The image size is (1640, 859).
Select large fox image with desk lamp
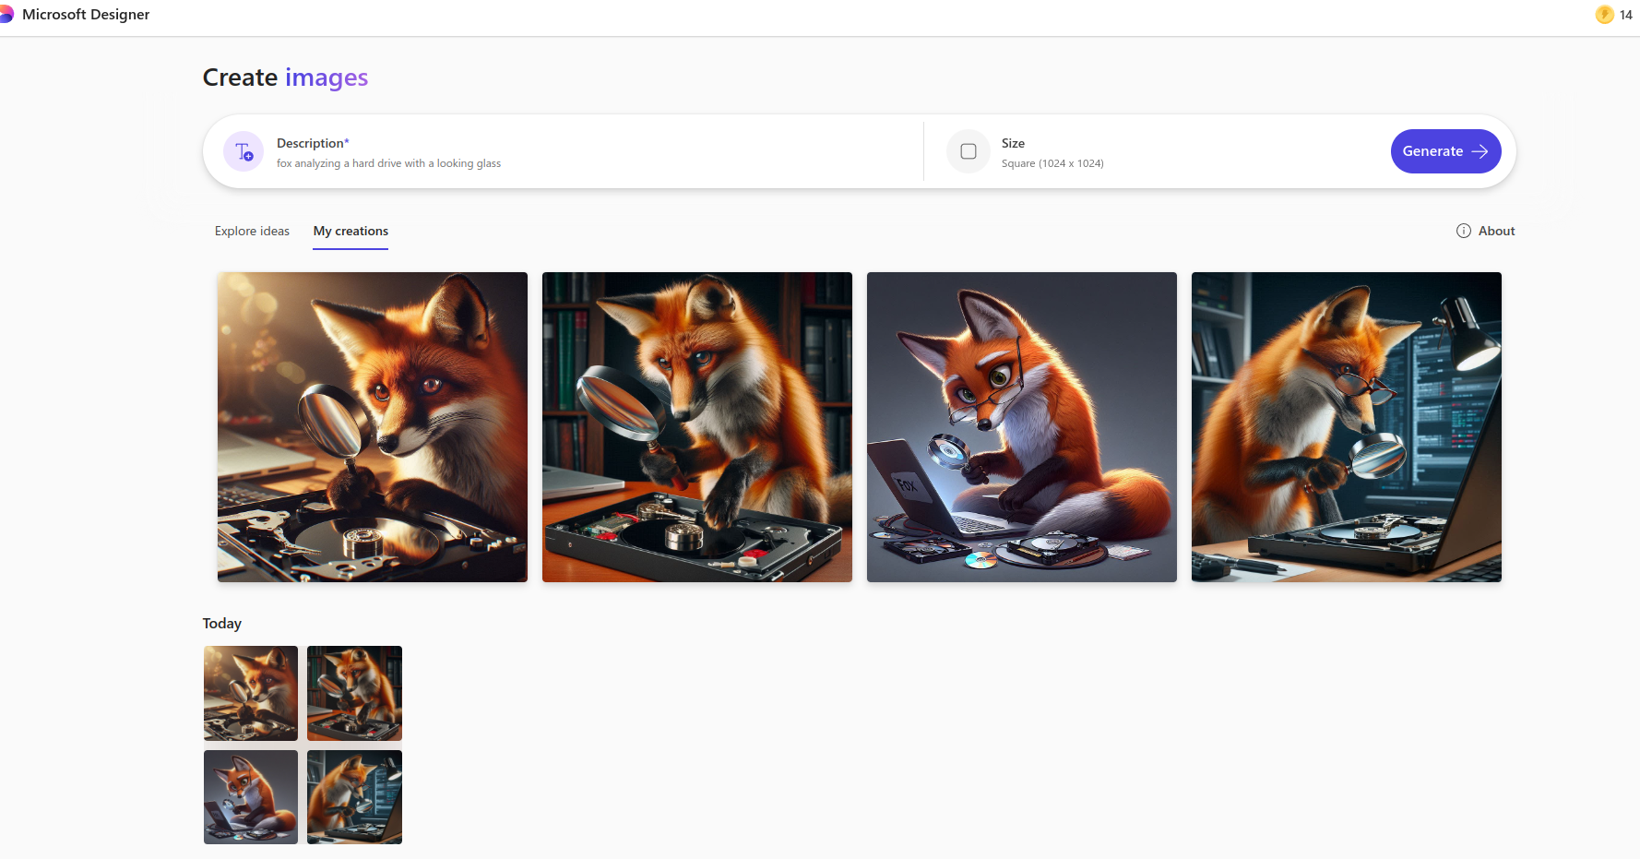[1347, 426]
